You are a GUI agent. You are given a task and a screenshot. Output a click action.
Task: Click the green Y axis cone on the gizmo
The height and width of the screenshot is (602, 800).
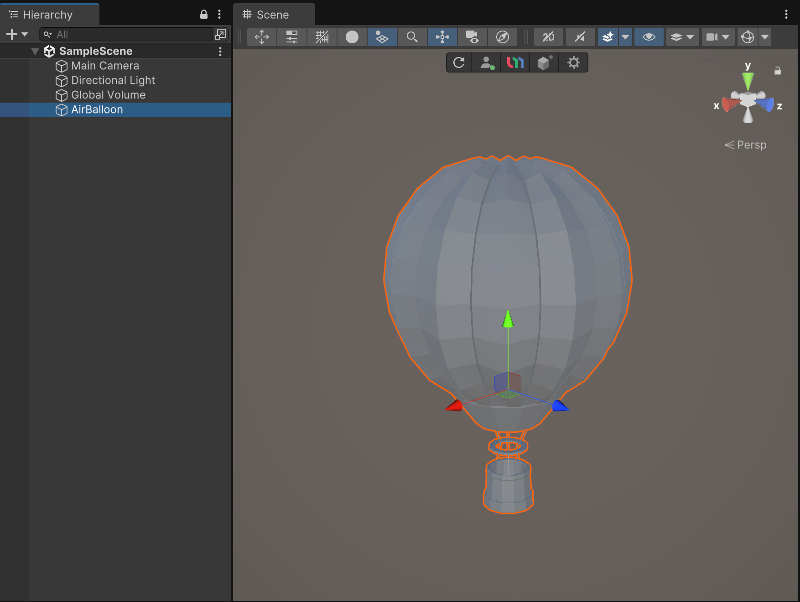pyautogui.click(x=748, y=82)
